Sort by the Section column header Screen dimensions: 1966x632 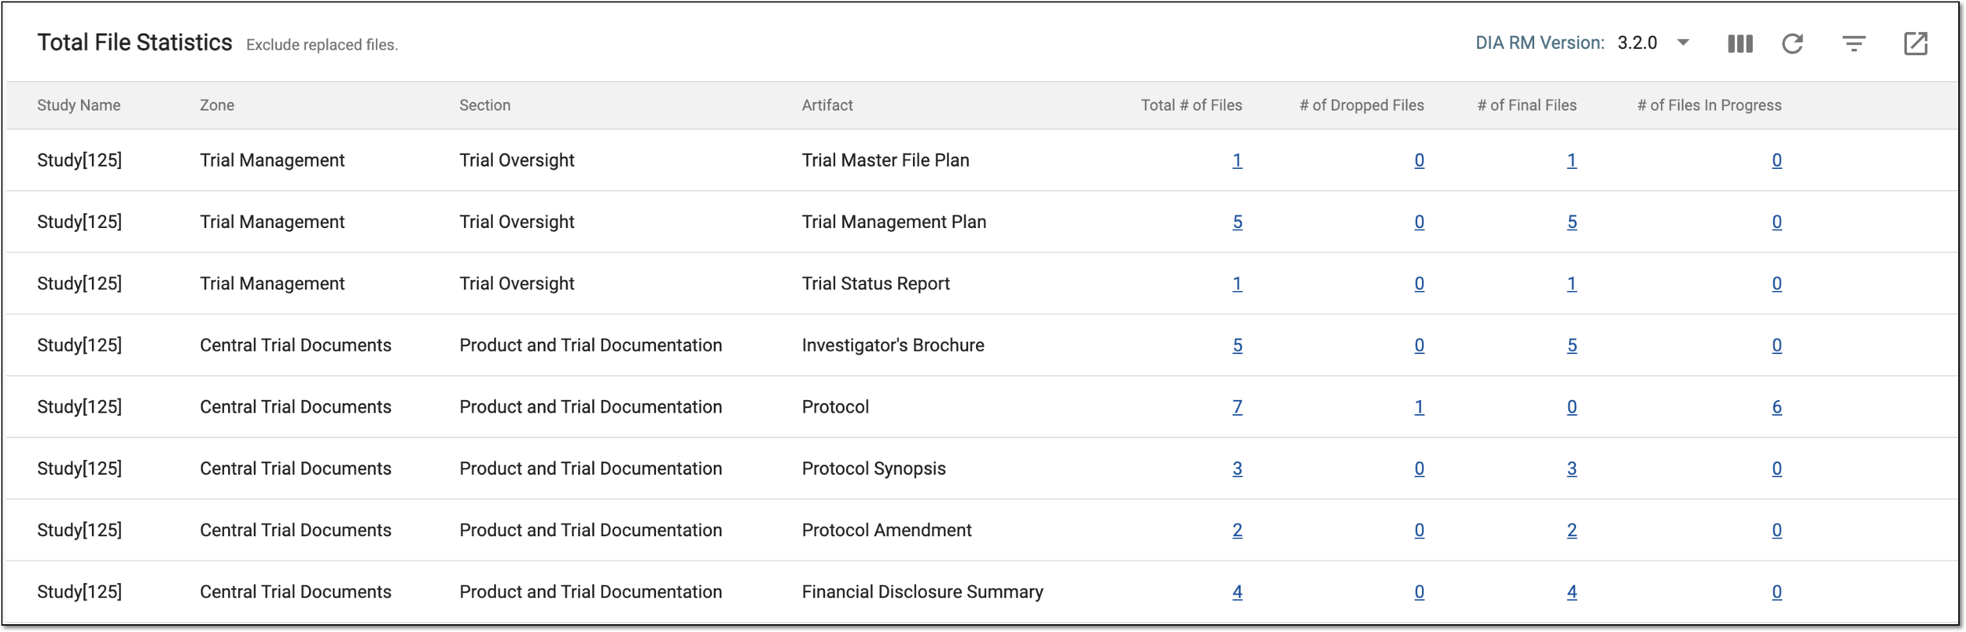point(484,105)
